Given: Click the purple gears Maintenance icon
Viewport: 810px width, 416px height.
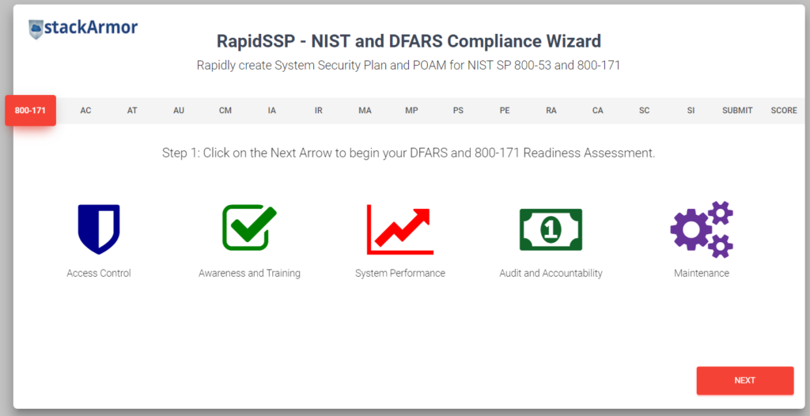Looking at the screenshot, I should [x=702, y=229].
